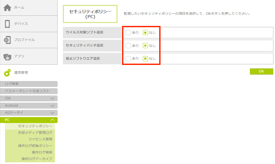Select 'あり' for ウイルス対策ソフト違反
Screen dimensions: 275x164
click(x=128, y=32)
